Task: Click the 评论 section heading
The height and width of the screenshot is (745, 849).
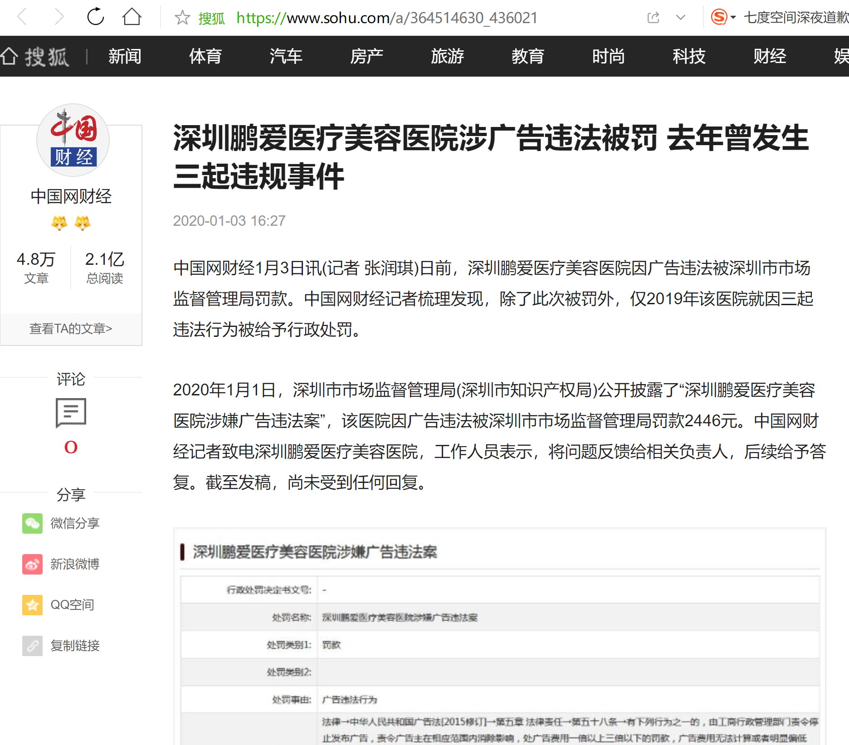Action: 71,379
